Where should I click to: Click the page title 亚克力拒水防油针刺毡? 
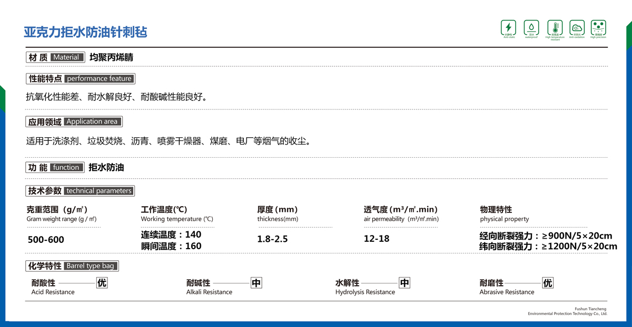(x=85, y=32)
